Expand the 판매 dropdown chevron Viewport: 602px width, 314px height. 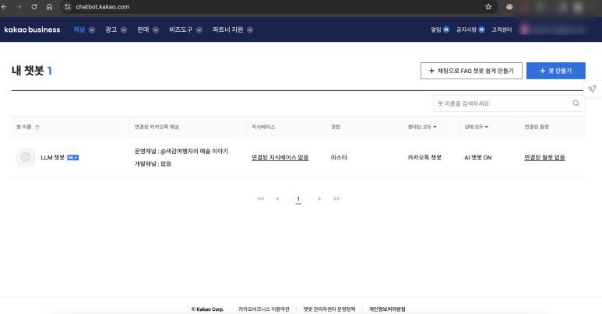[x=156, y=30]
